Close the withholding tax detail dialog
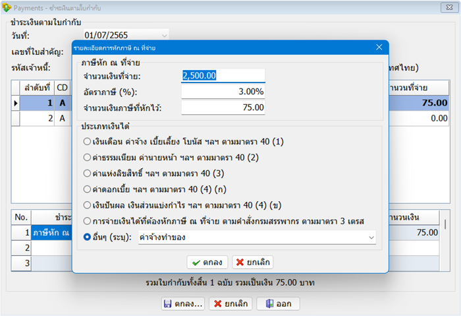This screenshot has height=316, width=461. point(379,47)
